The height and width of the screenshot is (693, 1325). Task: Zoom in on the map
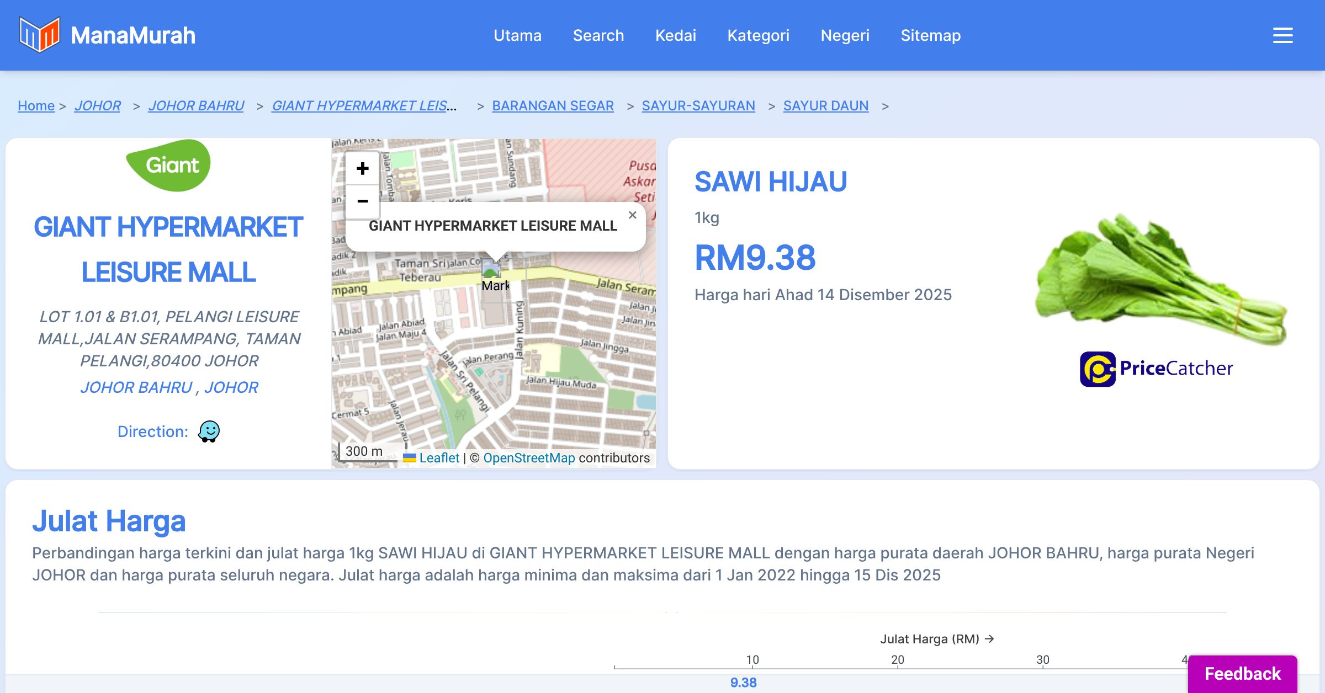(x=362, y=168)
